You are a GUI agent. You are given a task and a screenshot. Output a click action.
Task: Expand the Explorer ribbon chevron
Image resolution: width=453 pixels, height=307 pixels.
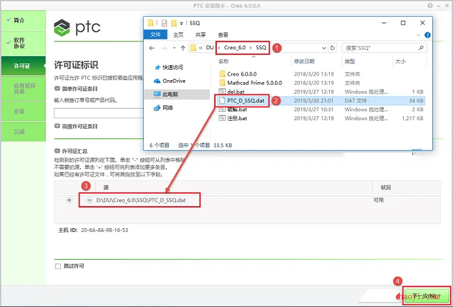point(418,35)
